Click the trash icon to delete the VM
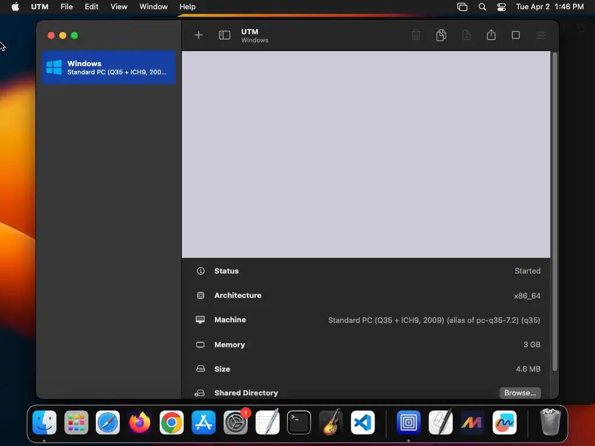Viewport: 595px width, 446px height. [x=416, y=35]
